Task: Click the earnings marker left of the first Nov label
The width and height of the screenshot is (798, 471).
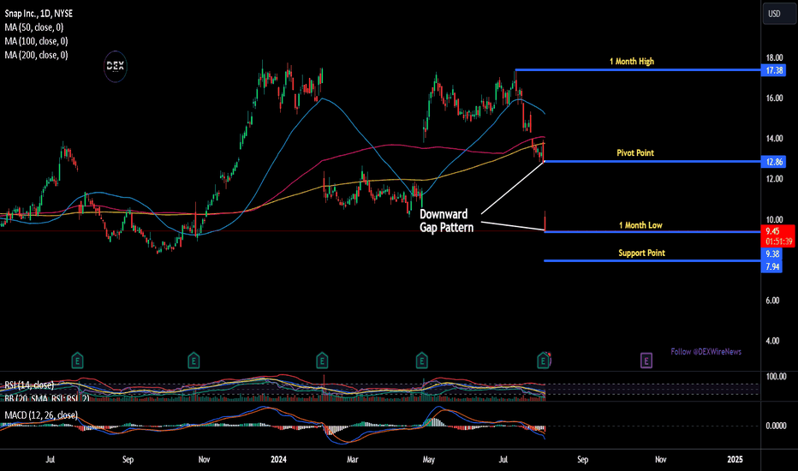Action: click(194, 361)
